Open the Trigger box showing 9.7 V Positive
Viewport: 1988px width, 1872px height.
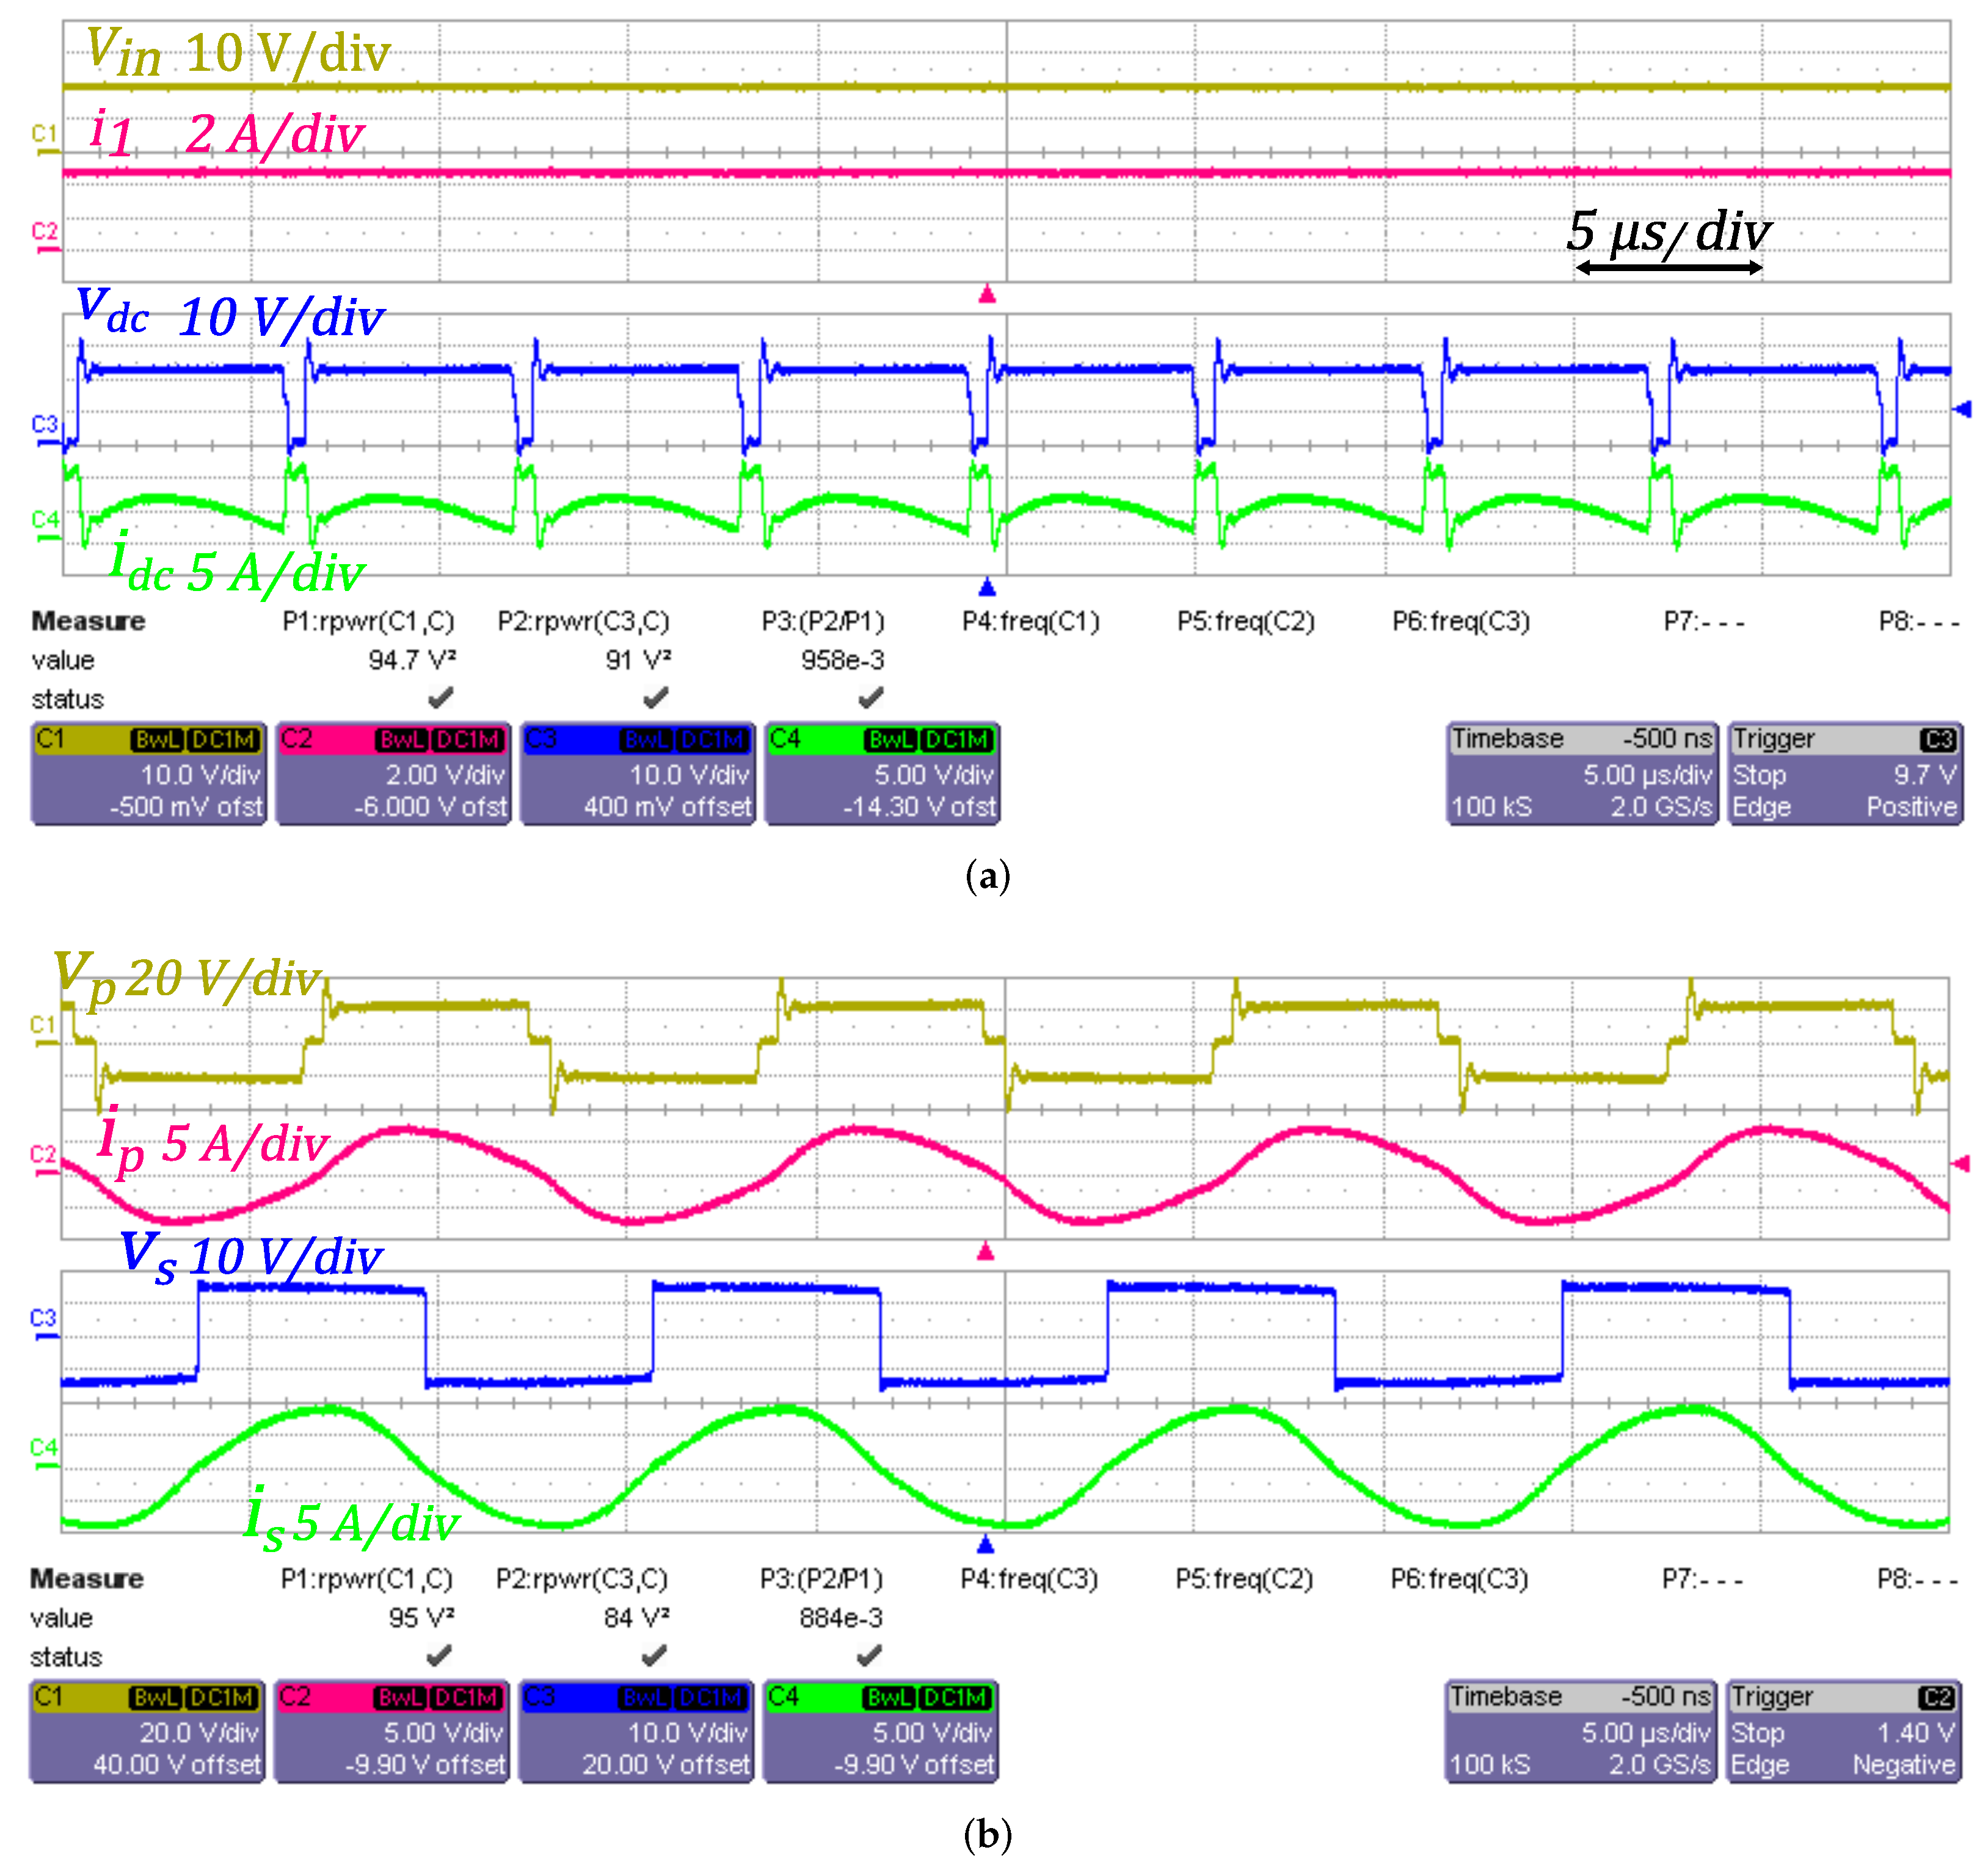[x=1845, y=774]
